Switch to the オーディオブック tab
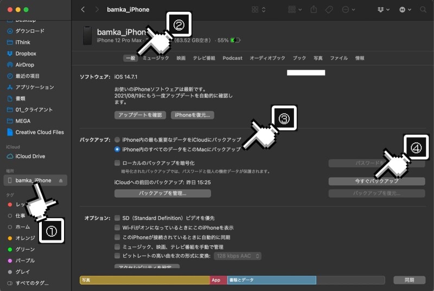The image size is (434, 291). click(267, 58)
